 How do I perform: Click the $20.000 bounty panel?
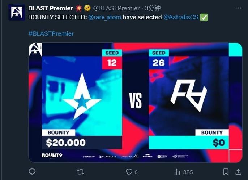pos(82,142)
